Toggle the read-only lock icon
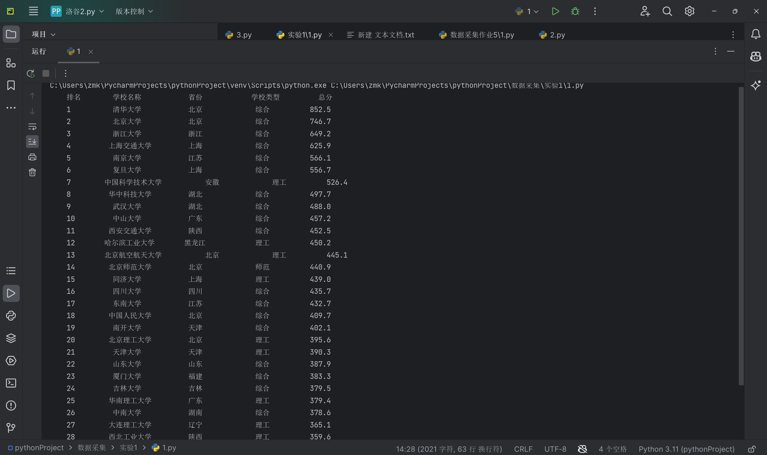This screenshot has width=767, height=455. 752,449
